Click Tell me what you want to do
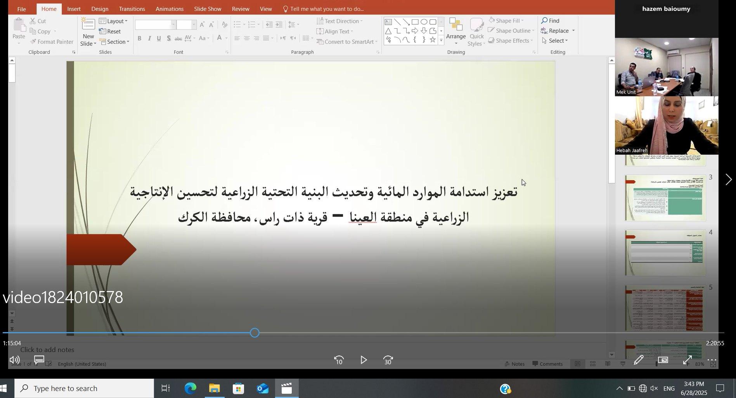The height and width of the screenshot is (398, 736). [323, 9]
